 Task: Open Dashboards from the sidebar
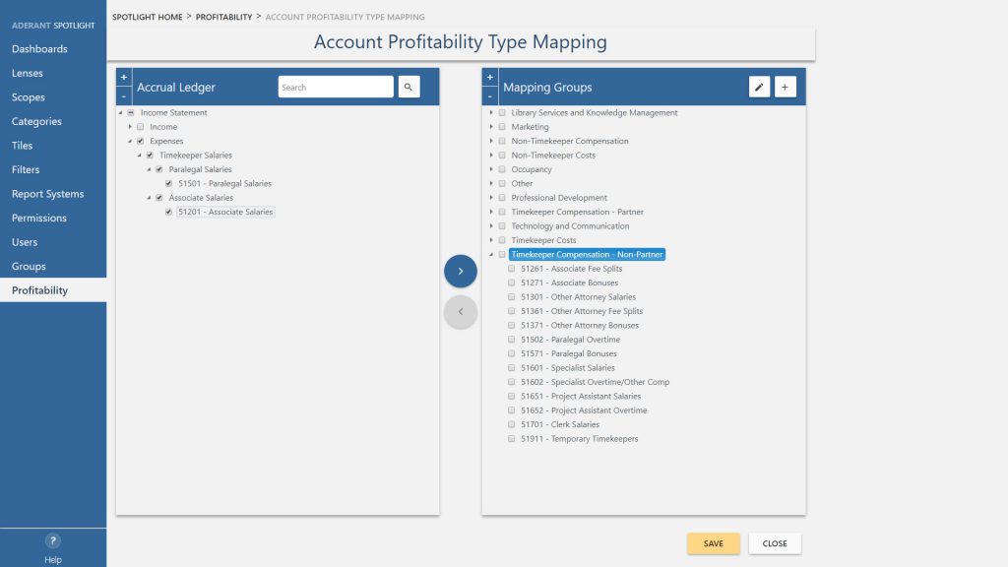point(39,49)
